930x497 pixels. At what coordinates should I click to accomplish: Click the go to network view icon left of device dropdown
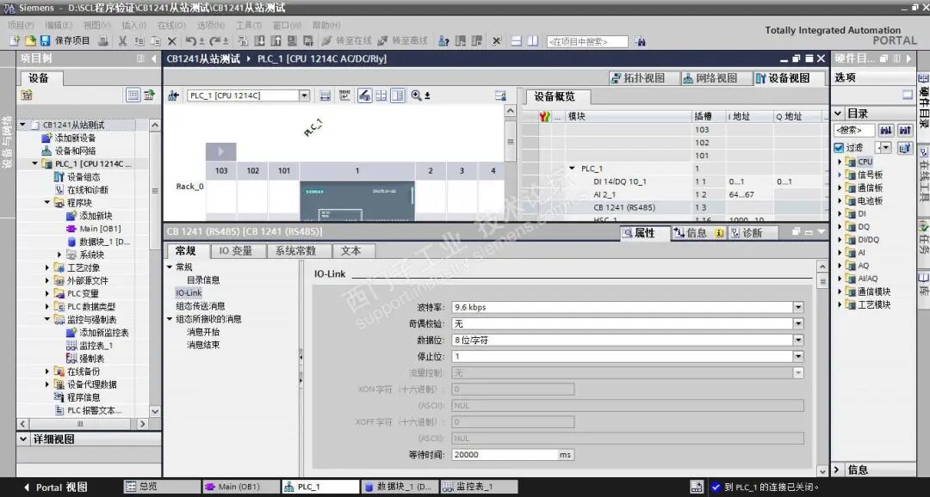[173, 95]
